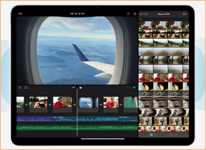Pick the children portrait clip in browser
The image size is (206, 150).
pyautogui.click(x=164, y=121)
